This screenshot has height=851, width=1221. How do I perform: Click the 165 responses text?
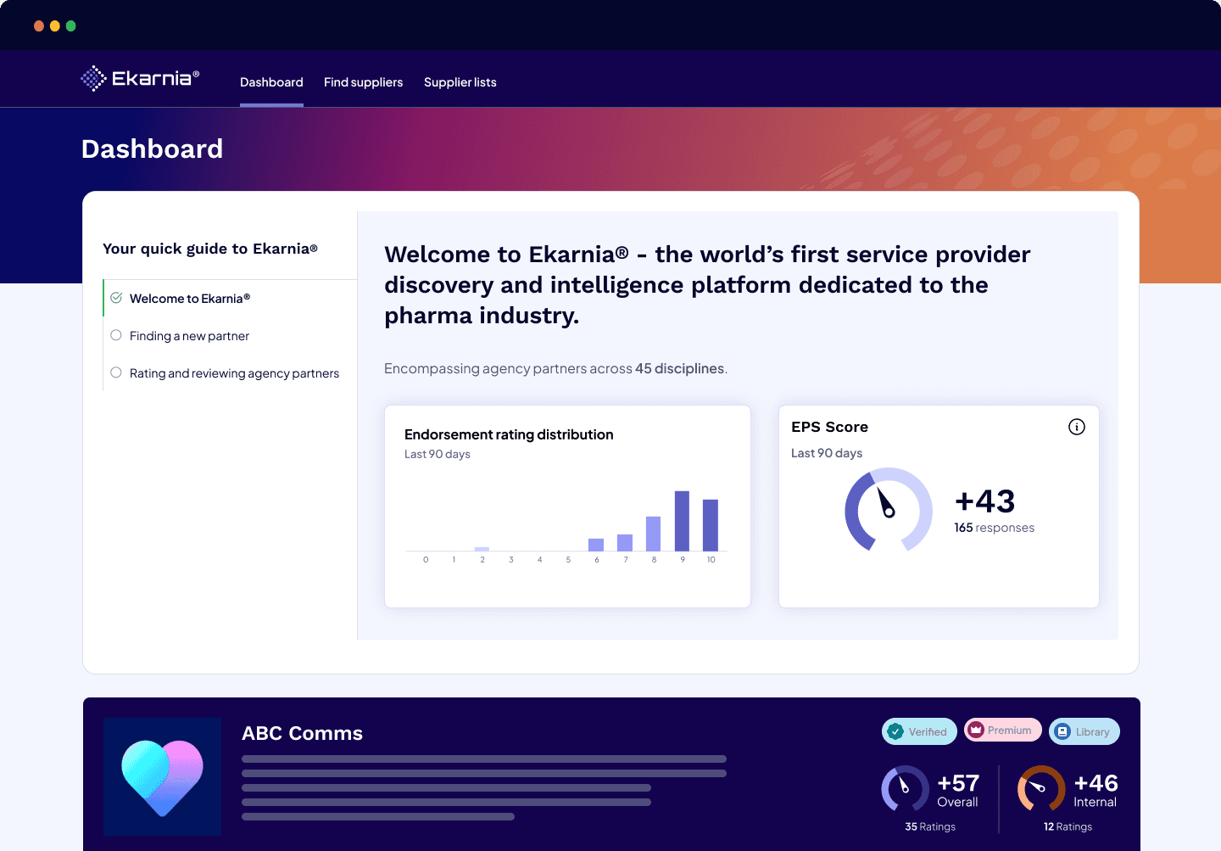[x=994, y=528]
